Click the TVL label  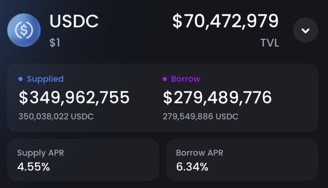[270, 43]
